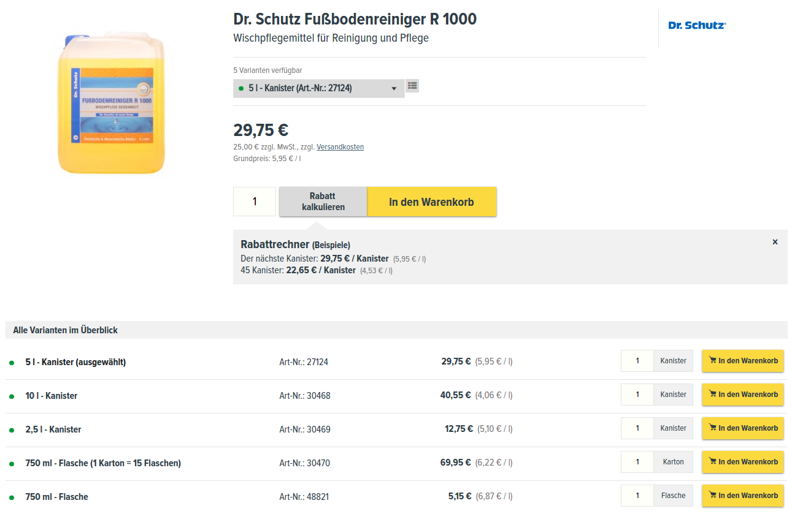Click Art-Nr.: 30468 text
This screenshot has height=514, width=792.
(305, 396)
